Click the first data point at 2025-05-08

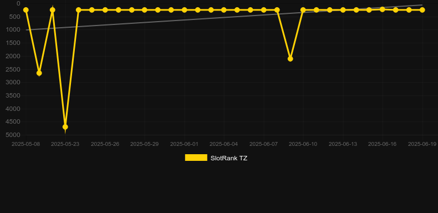[26, 10]
